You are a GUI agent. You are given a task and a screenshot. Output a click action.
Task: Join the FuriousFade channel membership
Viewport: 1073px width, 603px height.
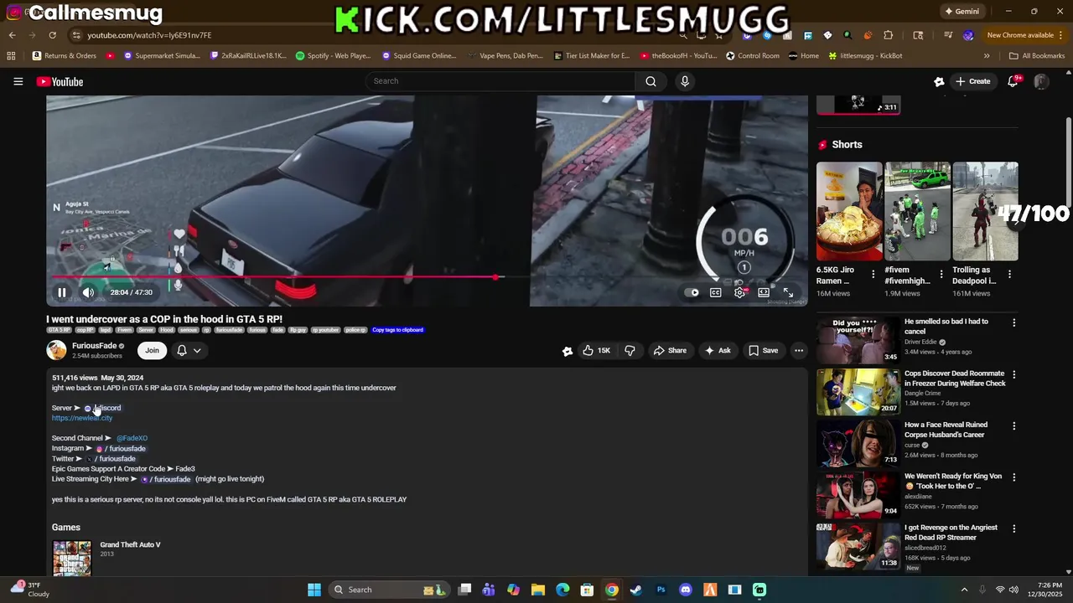(x=152, y=350)
